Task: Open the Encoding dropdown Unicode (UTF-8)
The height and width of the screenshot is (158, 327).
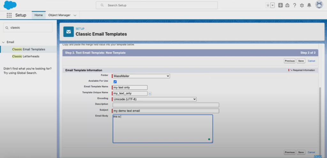Action: (155, 99)
